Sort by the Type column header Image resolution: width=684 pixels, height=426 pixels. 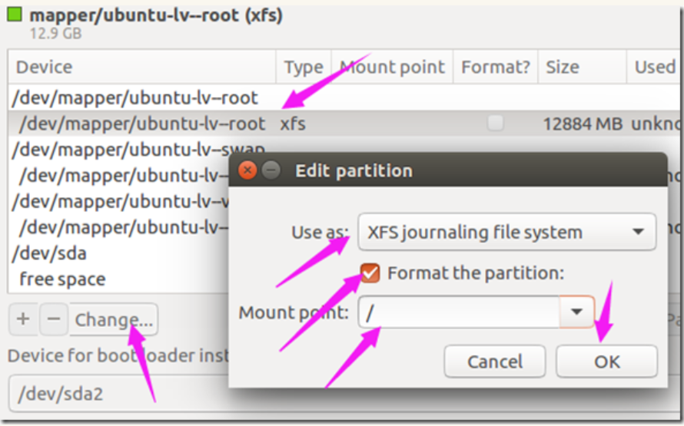[304, 67]
